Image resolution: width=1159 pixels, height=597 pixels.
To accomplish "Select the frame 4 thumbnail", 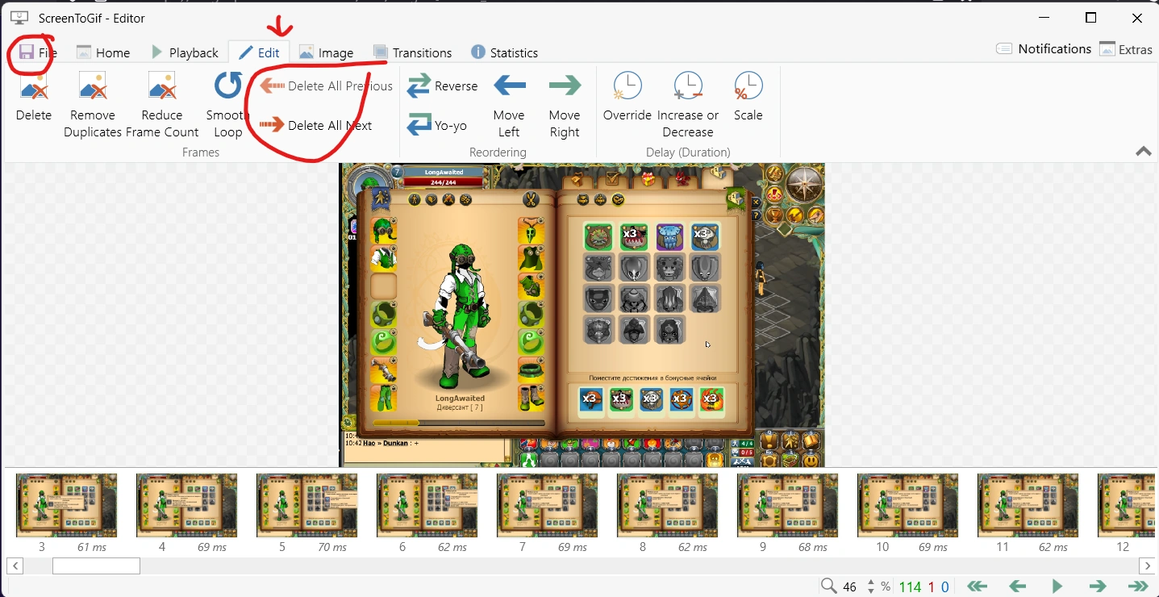I will pyautogui.click(x=187, y=505).
